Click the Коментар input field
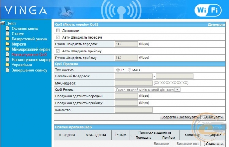 click(x=133, y=110)
